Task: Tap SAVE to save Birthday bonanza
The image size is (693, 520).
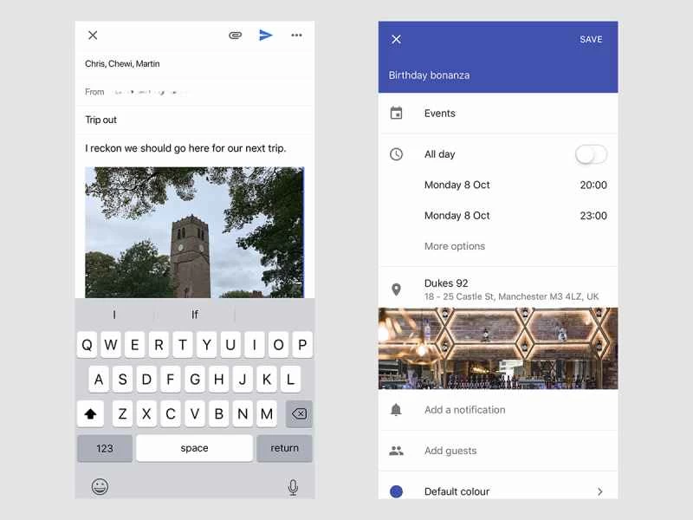Action: click(x=591, y=39)
